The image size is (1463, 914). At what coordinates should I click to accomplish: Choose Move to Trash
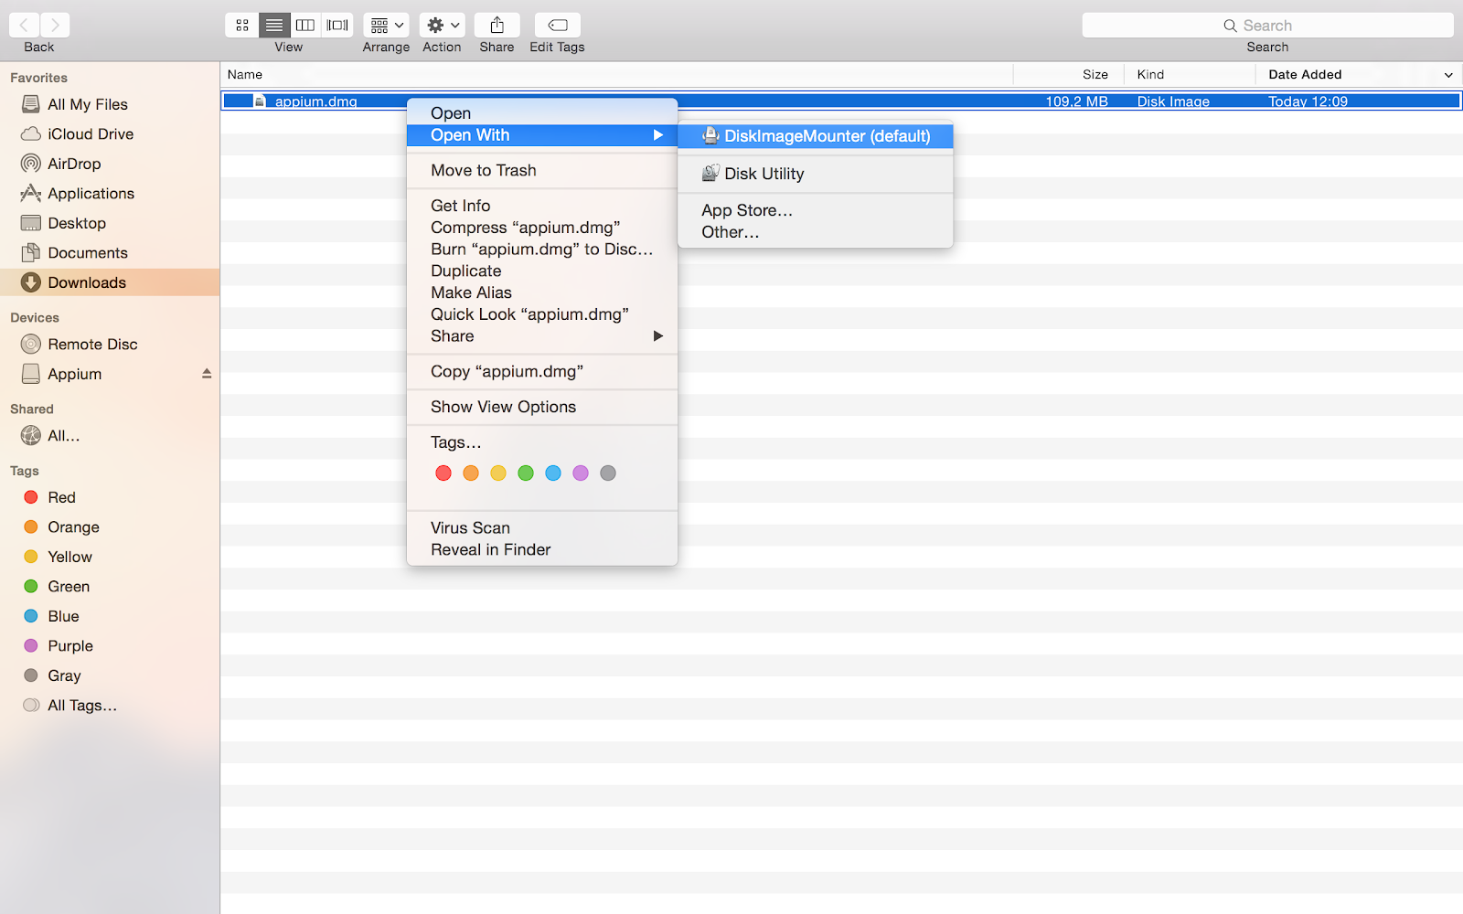[x=542, y=171]
